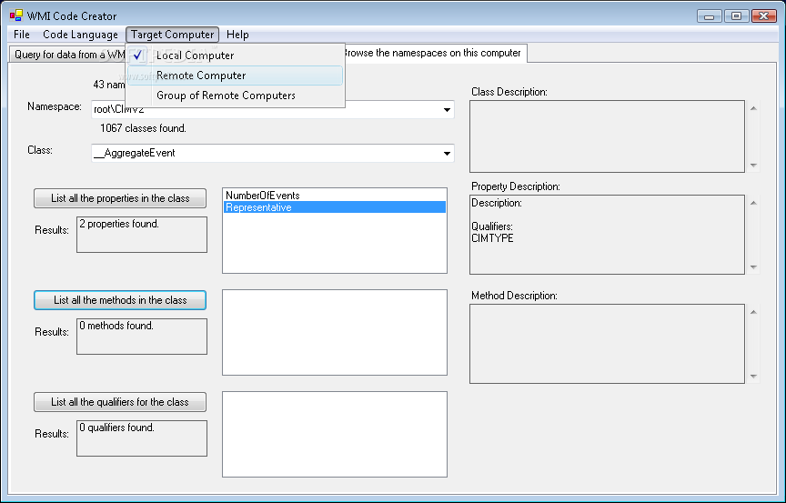Select Local Computer menu option
Screen dimensions: 786x503
click(x=235, y=55)
